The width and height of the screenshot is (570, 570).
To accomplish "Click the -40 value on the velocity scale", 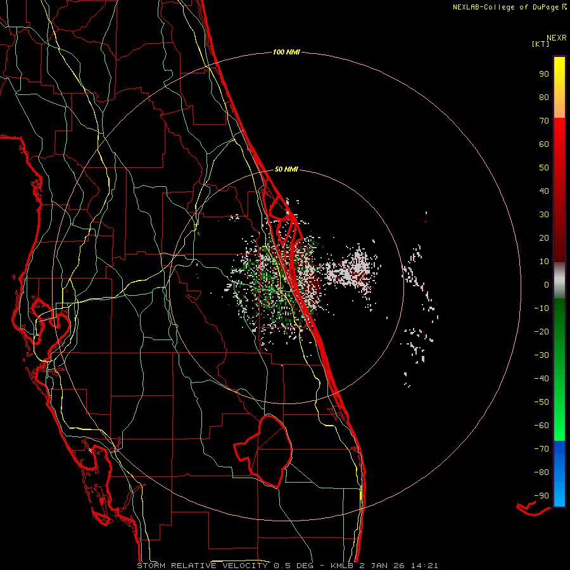I will tap(541, 379).
